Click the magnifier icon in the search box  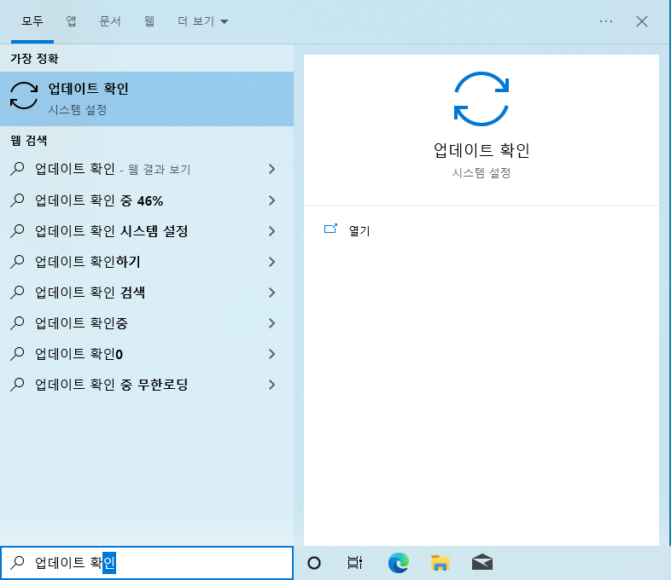[17, 562]
